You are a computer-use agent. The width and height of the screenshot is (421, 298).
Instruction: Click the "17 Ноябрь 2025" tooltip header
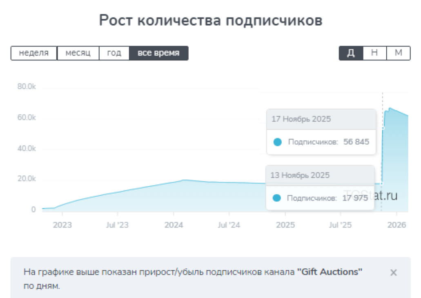(301, 119)
